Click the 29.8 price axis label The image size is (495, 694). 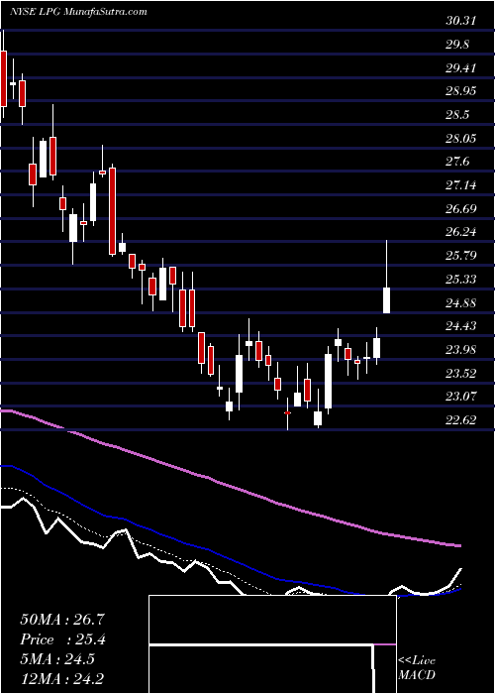457,45
